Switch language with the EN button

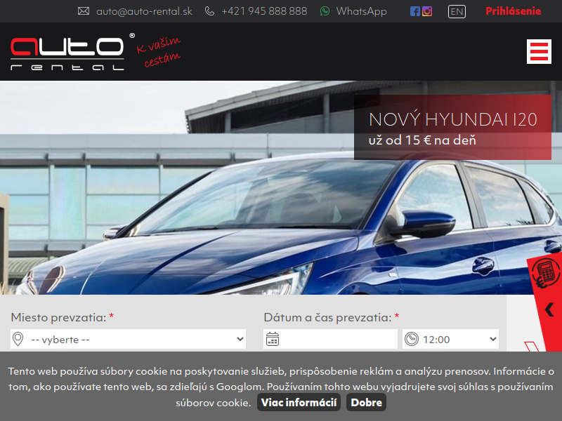point(457,11)
